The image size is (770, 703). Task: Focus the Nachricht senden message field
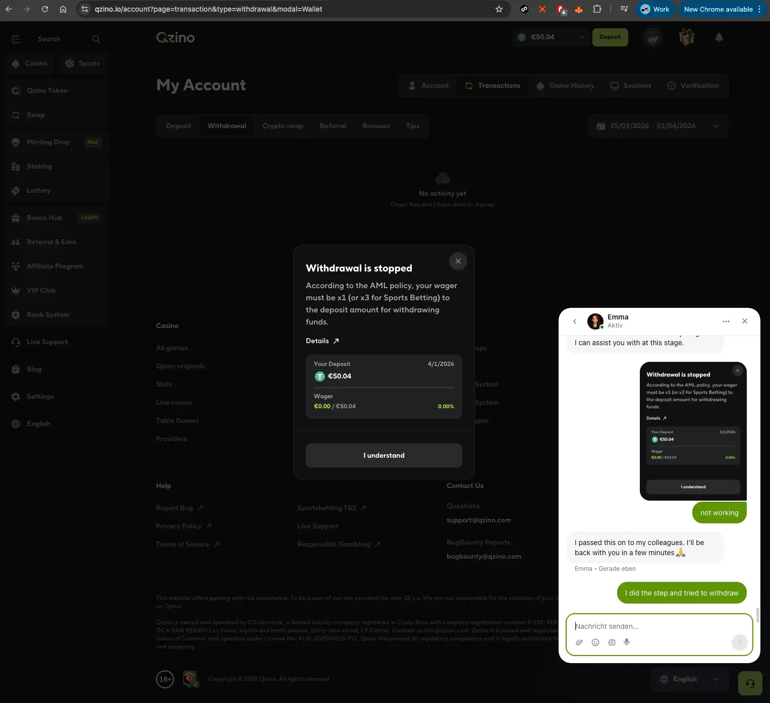659,626
